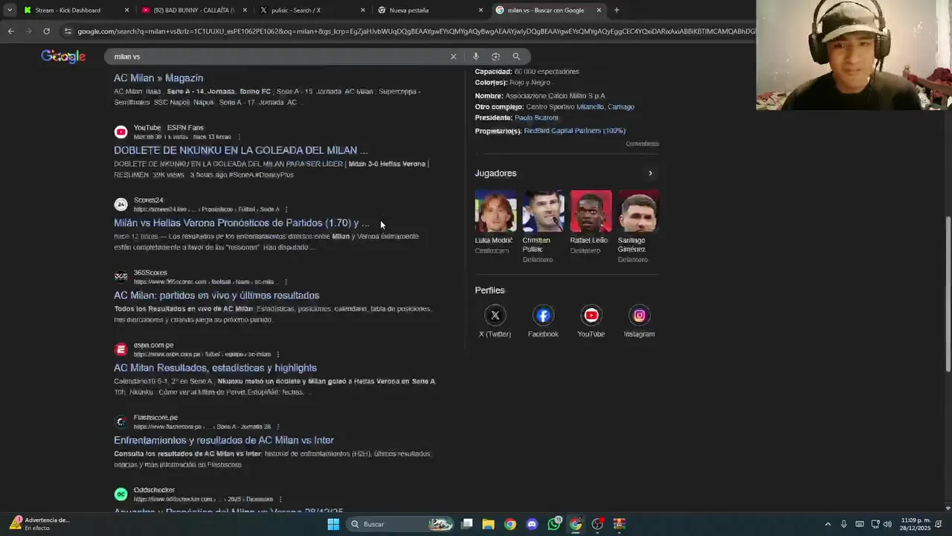Open the AC Milan » Magazin result
This screenshot has width=952, height=536.
click(158, 78)
